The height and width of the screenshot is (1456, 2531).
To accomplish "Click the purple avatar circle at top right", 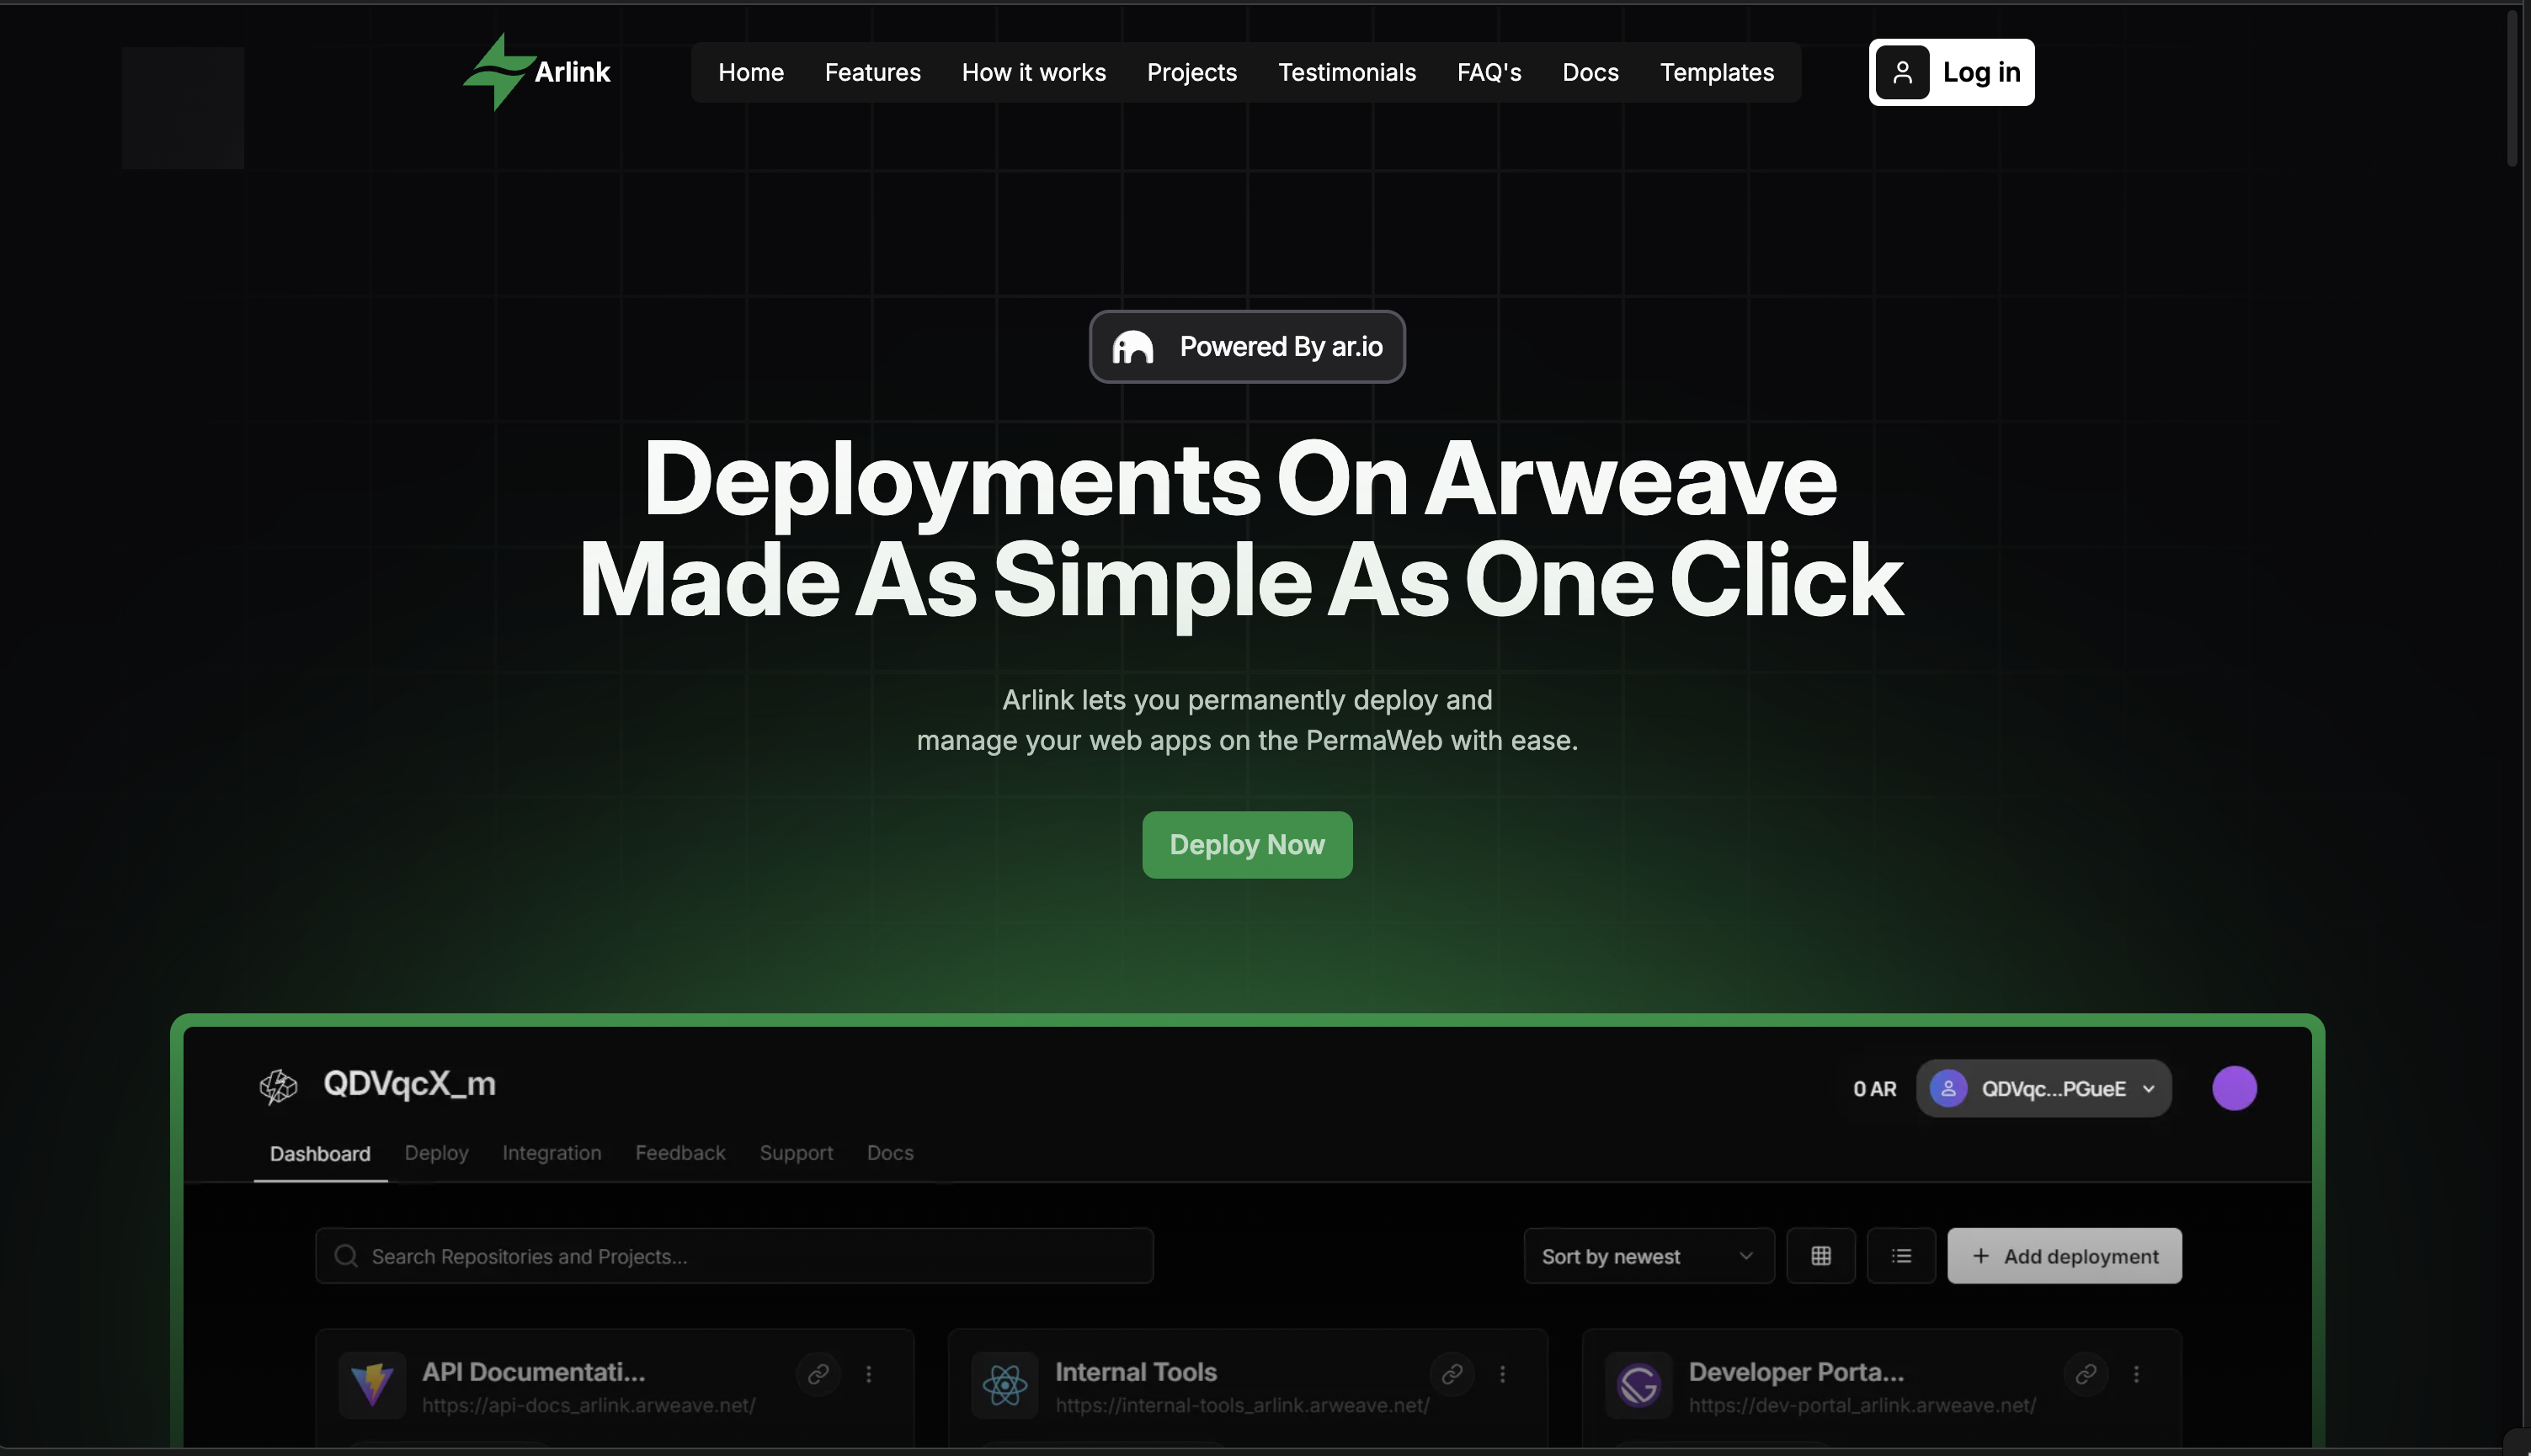I will pos(2233,1088).
